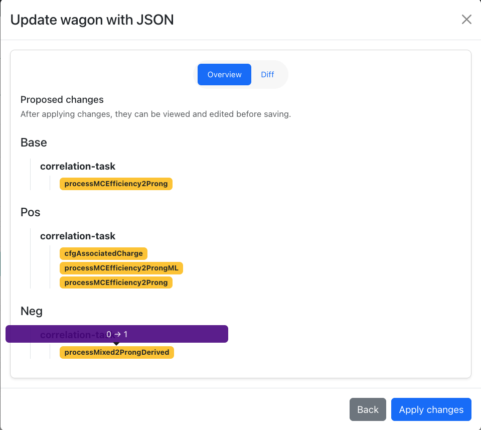481x430 pixels.
Task: Switch to the Overview tab
Action: click(224, 74)
